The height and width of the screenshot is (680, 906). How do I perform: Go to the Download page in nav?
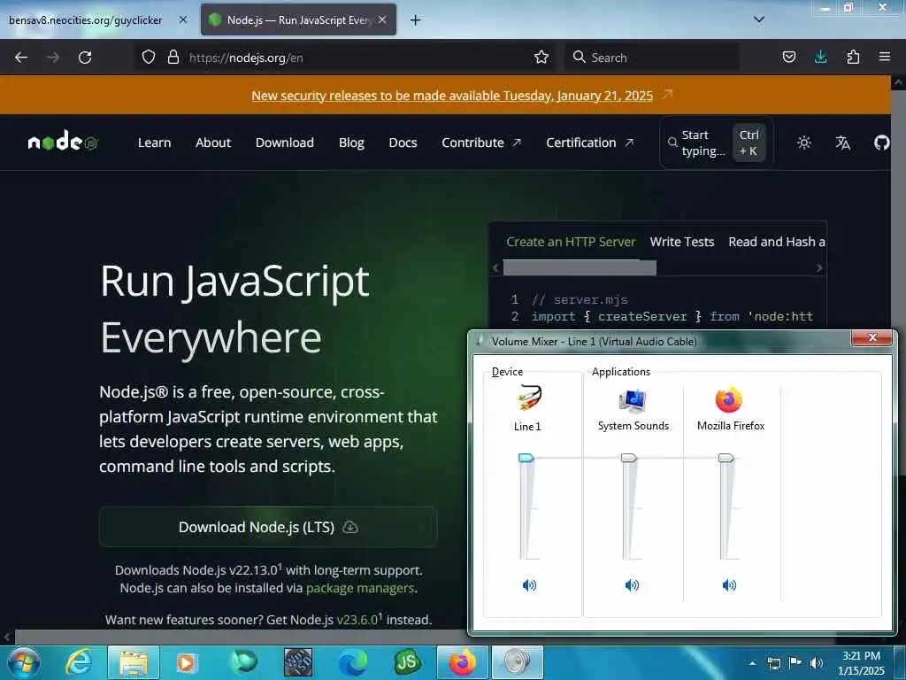(x=285, y=143)
